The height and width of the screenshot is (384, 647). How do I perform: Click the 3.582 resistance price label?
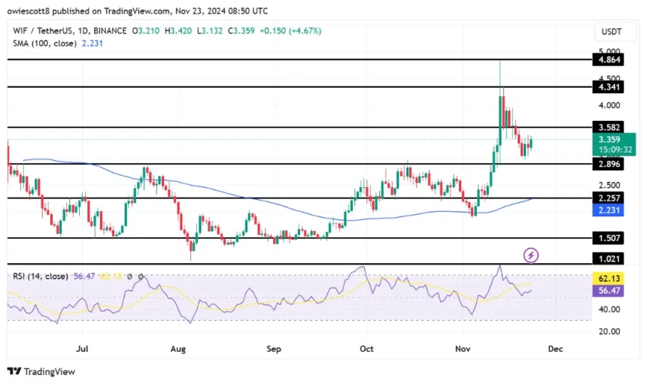click(609, 127)
